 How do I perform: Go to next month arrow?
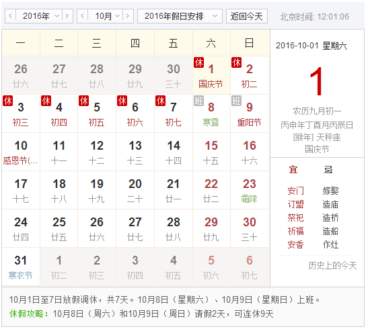128,16
